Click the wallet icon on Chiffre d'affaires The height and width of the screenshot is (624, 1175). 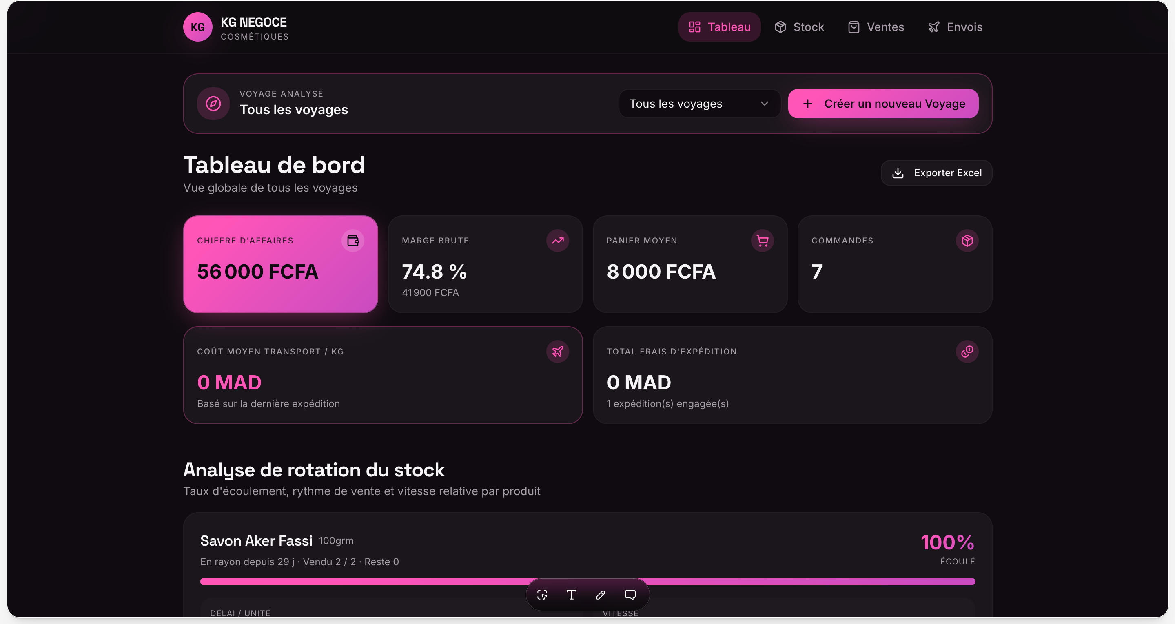click(353, 240)
